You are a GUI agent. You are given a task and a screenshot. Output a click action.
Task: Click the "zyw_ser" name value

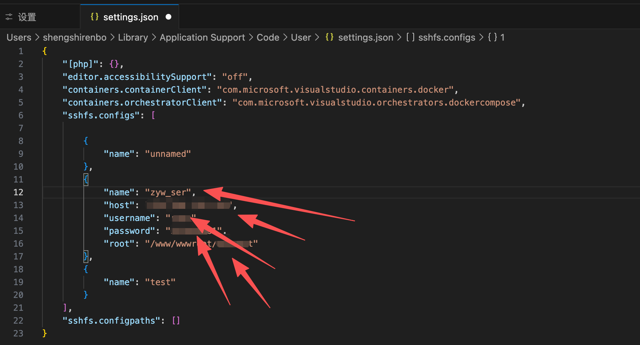coord(168,192)
